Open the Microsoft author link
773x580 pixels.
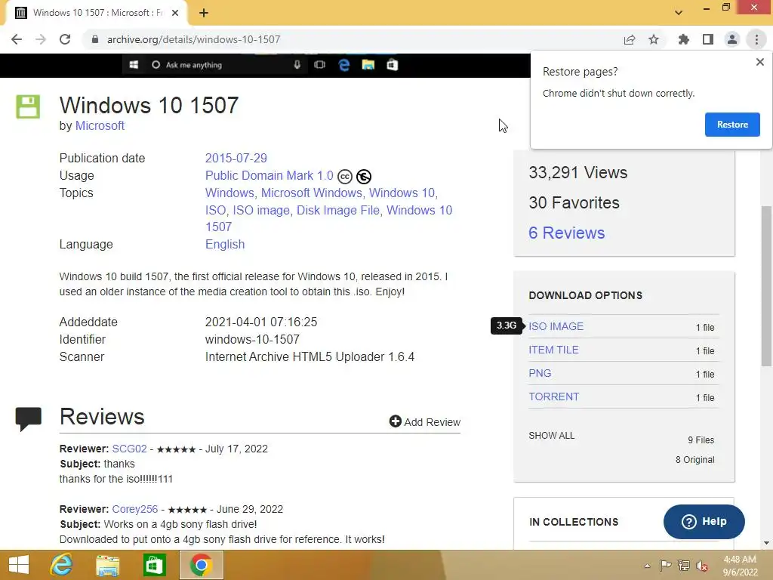click(100, 126)
